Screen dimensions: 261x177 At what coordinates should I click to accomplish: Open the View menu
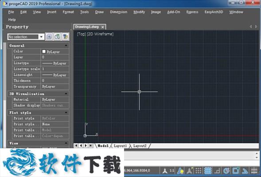click(x=37, y=12)
